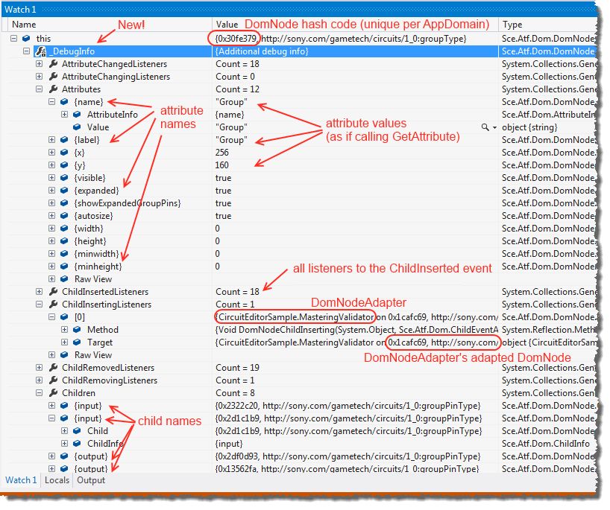Select the 'Count = 12' value cell
This screenshot has width=610, height=510.
point(355,89)
